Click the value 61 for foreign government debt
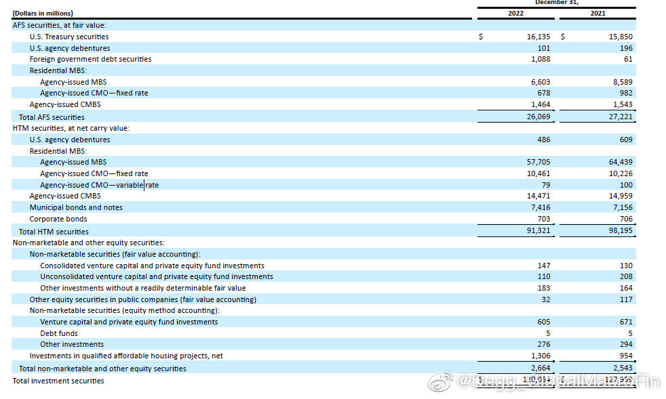 [628, 59]
